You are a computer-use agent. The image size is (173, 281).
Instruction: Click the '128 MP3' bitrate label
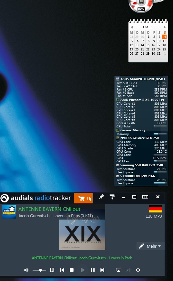click(154, 216)
